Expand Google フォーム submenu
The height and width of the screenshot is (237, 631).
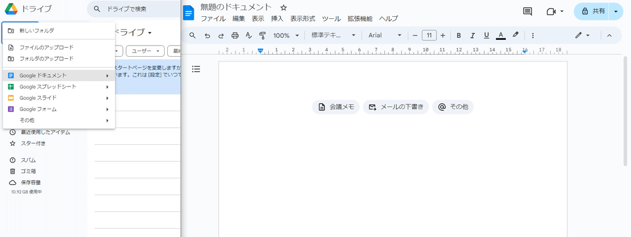(x=59, y=109)
